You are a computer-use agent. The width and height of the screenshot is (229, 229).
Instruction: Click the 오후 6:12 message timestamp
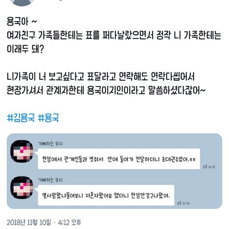[209, 167]
